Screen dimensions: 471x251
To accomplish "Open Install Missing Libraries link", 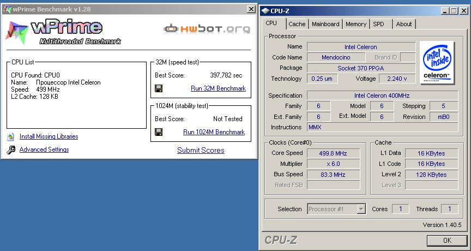I will point(49,136).
